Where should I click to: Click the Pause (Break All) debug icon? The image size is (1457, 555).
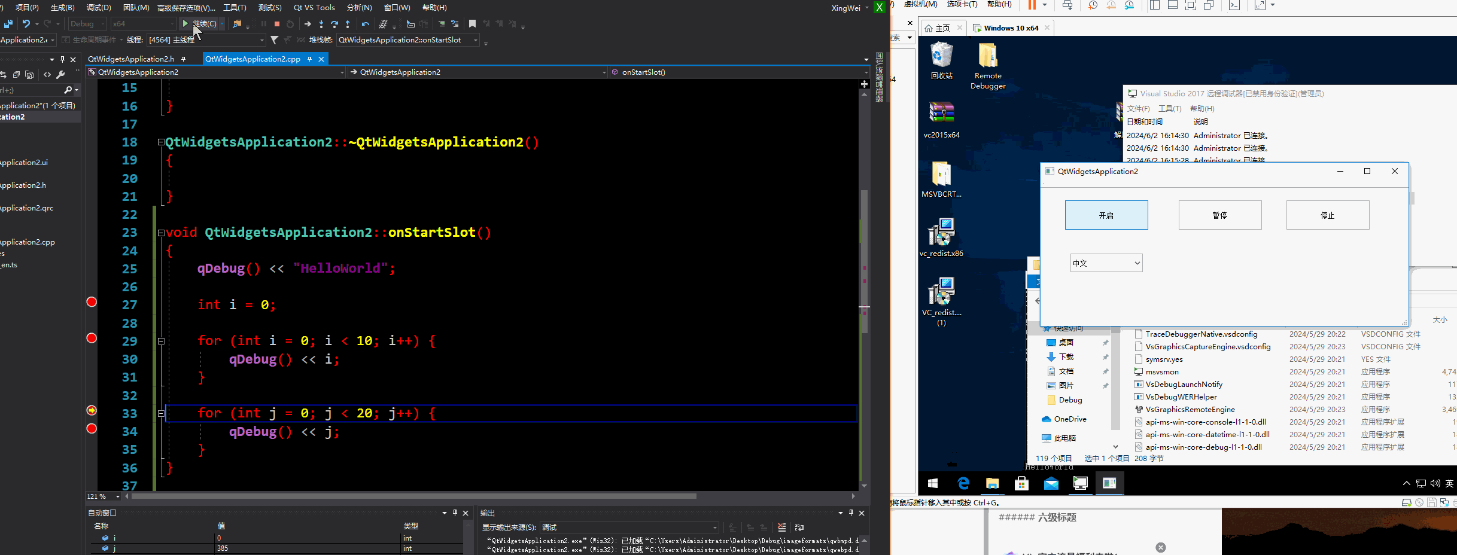click(264, 24)
